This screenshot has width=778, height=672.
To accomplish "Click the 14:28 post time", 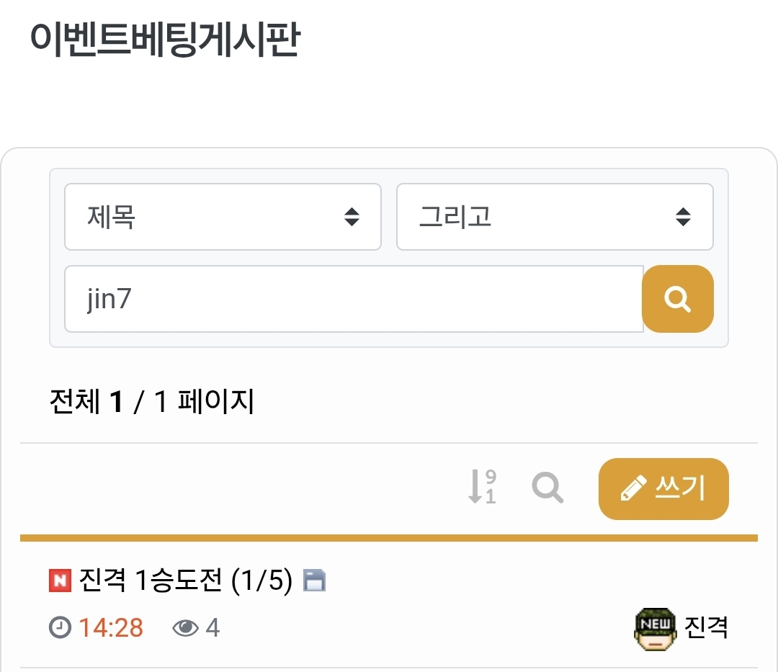I will 111,628.
